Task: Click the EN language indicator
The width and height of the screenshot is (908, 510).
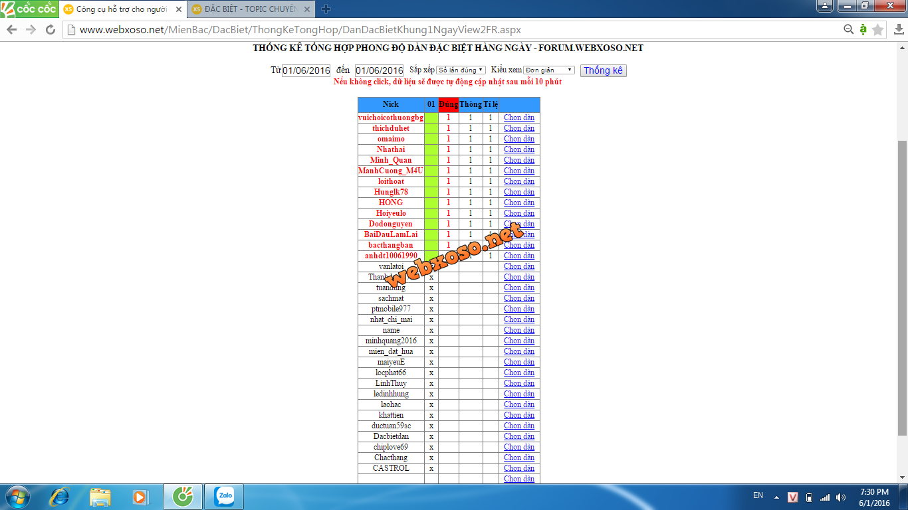Action: point(758,495)
